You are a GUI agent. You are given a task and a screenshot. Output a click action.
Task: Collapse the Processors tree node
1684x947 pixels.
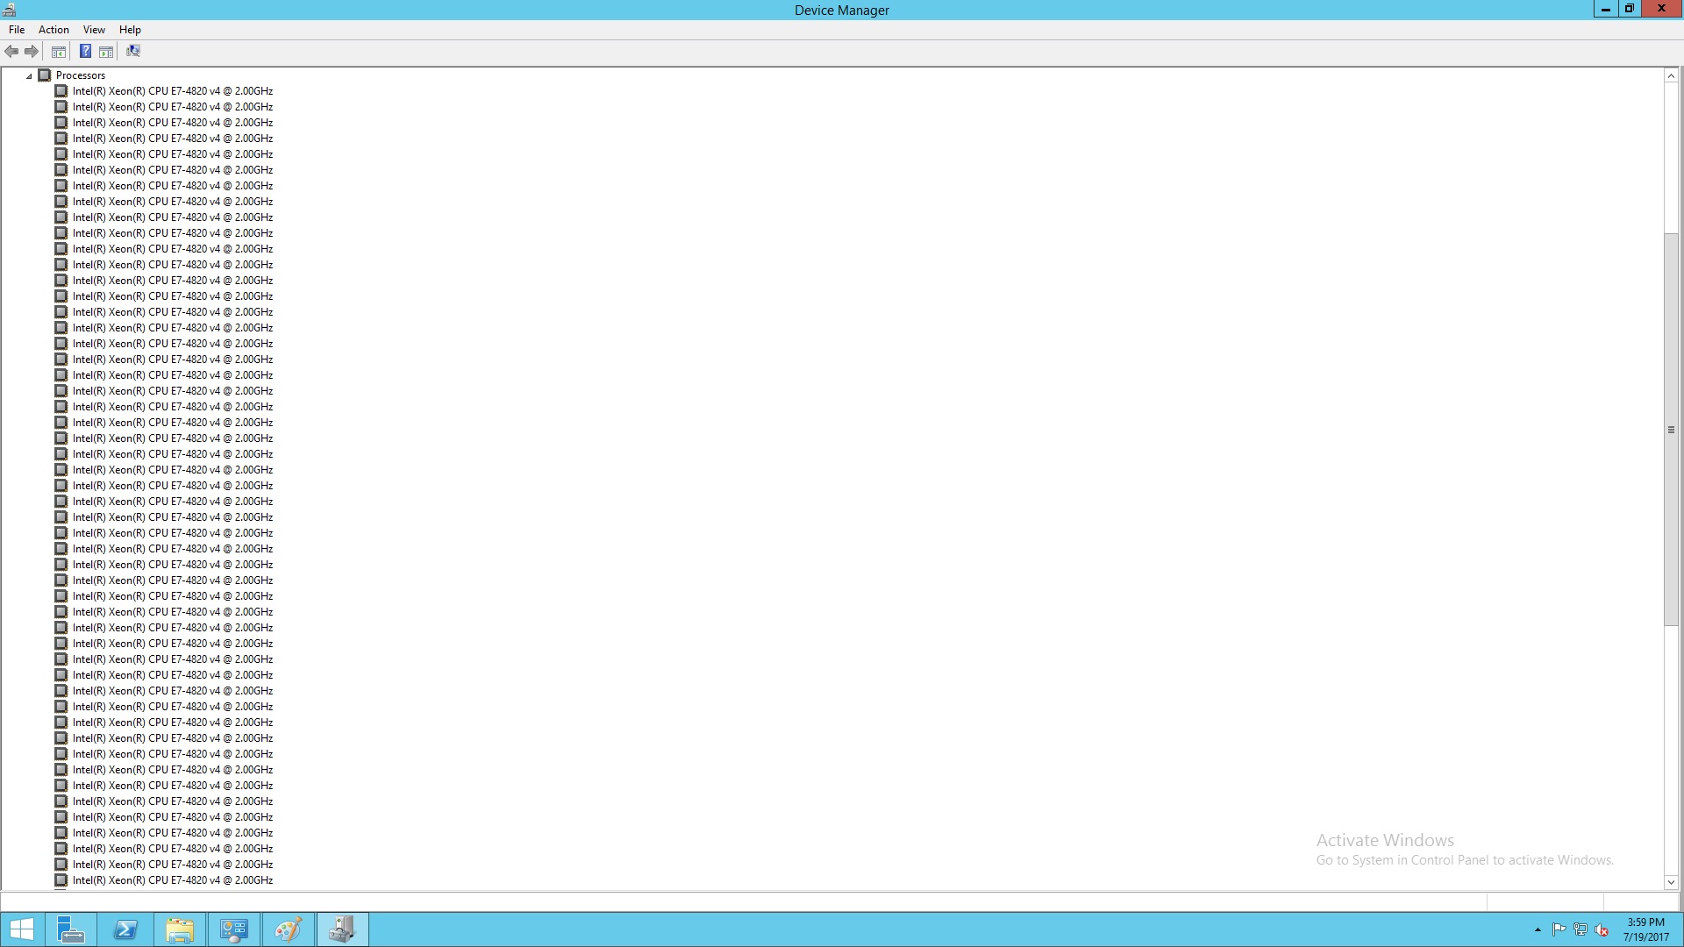(29, 76)
